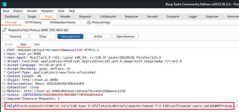Open the Decoder tab
This screenshot has height=112, width=239.
153,16
